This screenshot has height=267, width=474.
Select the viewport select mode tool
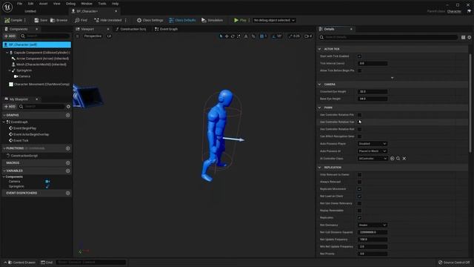coord(221,36)
